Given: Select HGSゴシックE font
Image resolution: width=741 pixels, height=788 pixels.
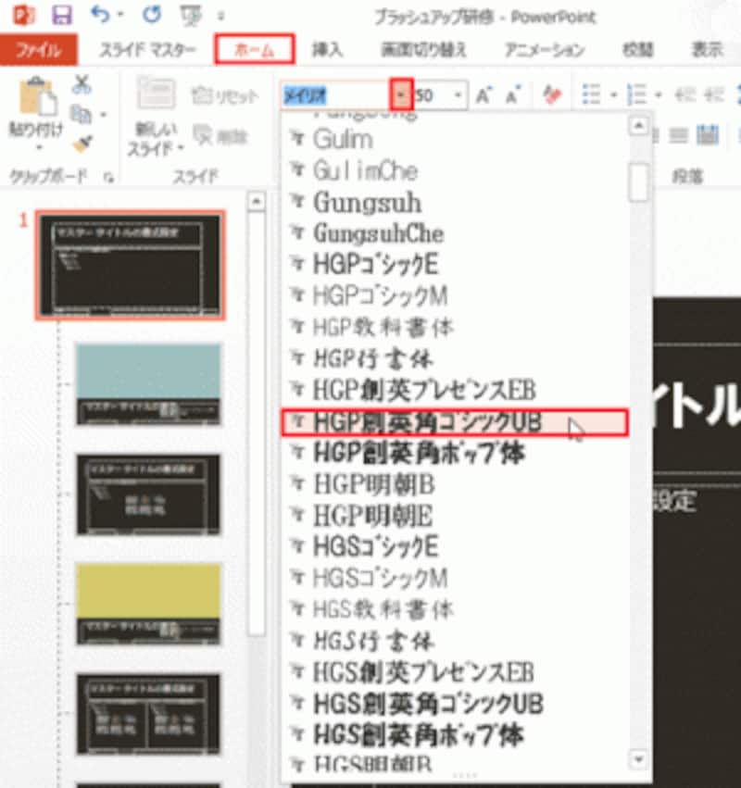Looking at the screenshot, I should tap(455, 546).
